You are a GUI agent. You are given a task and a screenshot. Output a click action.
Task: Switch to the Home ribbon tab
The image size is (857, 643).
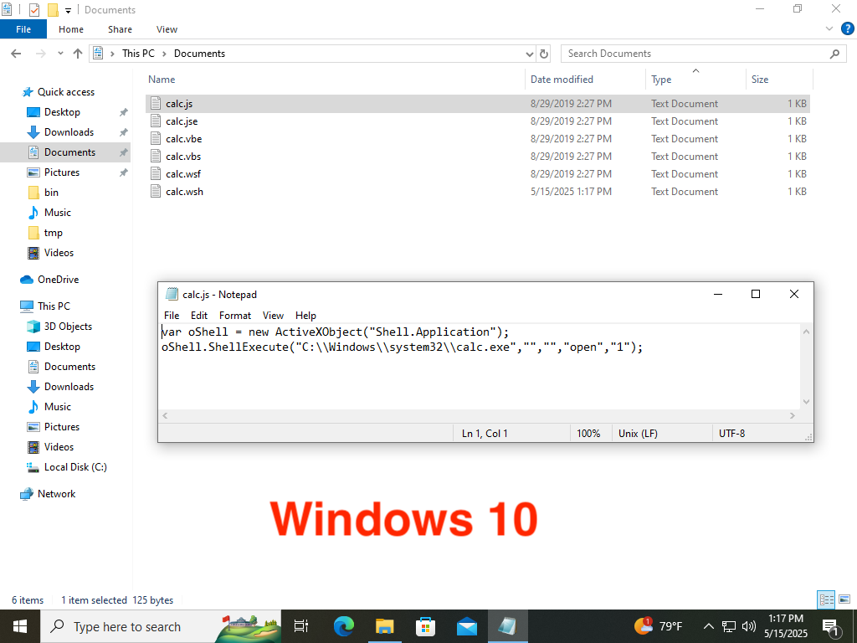71,29
